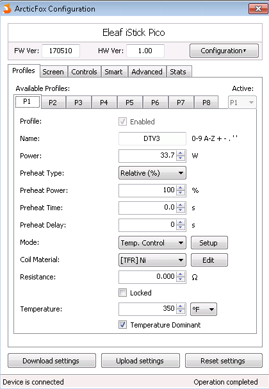Click the Preheat Time value field

[x=147, y=208]
